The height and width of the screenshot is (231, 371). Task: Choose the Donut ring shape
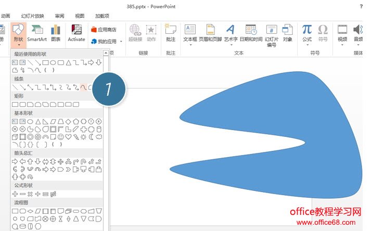30,137
